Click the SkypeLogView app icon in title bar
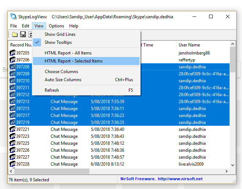This screenshot has height=189, width=242. point(14,16)
